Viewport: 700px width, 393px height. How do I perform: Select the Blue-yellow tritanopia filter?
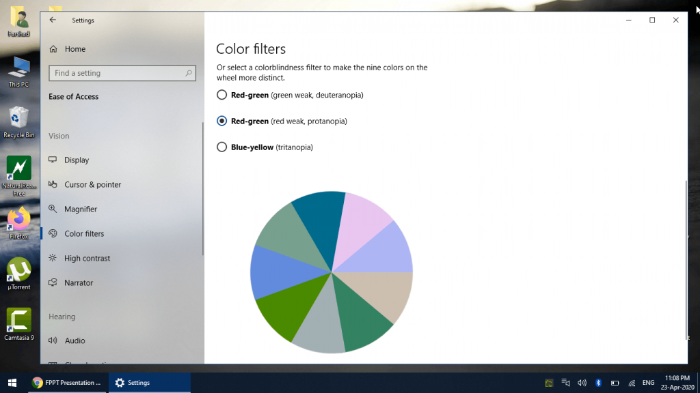click(221, 147)
